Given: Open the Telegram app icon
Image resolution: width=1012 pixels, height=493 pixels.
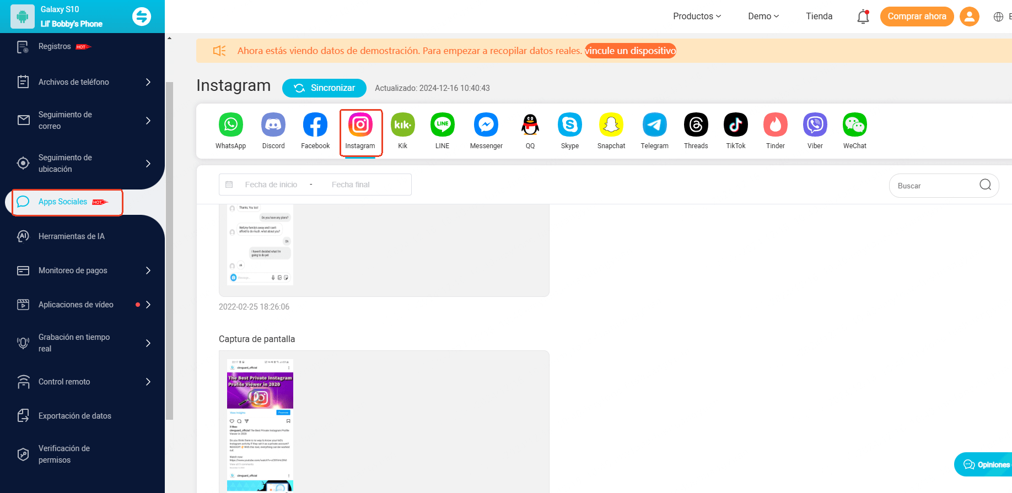Looking at the screenshot, I should tap(655, 125).
